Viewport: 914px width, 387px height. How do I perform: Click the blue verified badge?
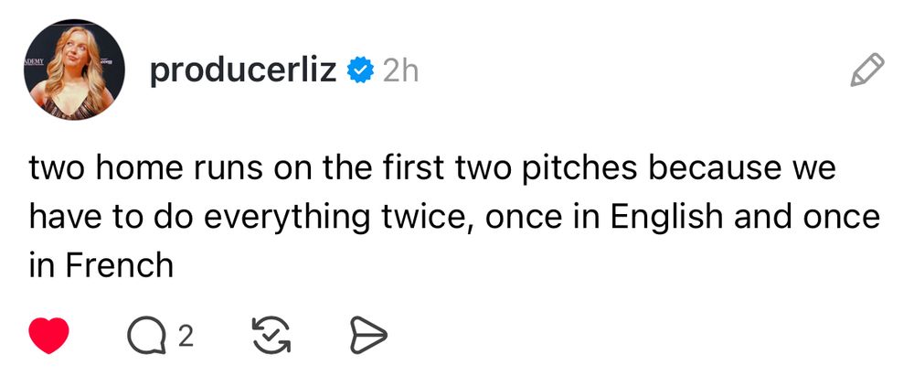(363, 70)
